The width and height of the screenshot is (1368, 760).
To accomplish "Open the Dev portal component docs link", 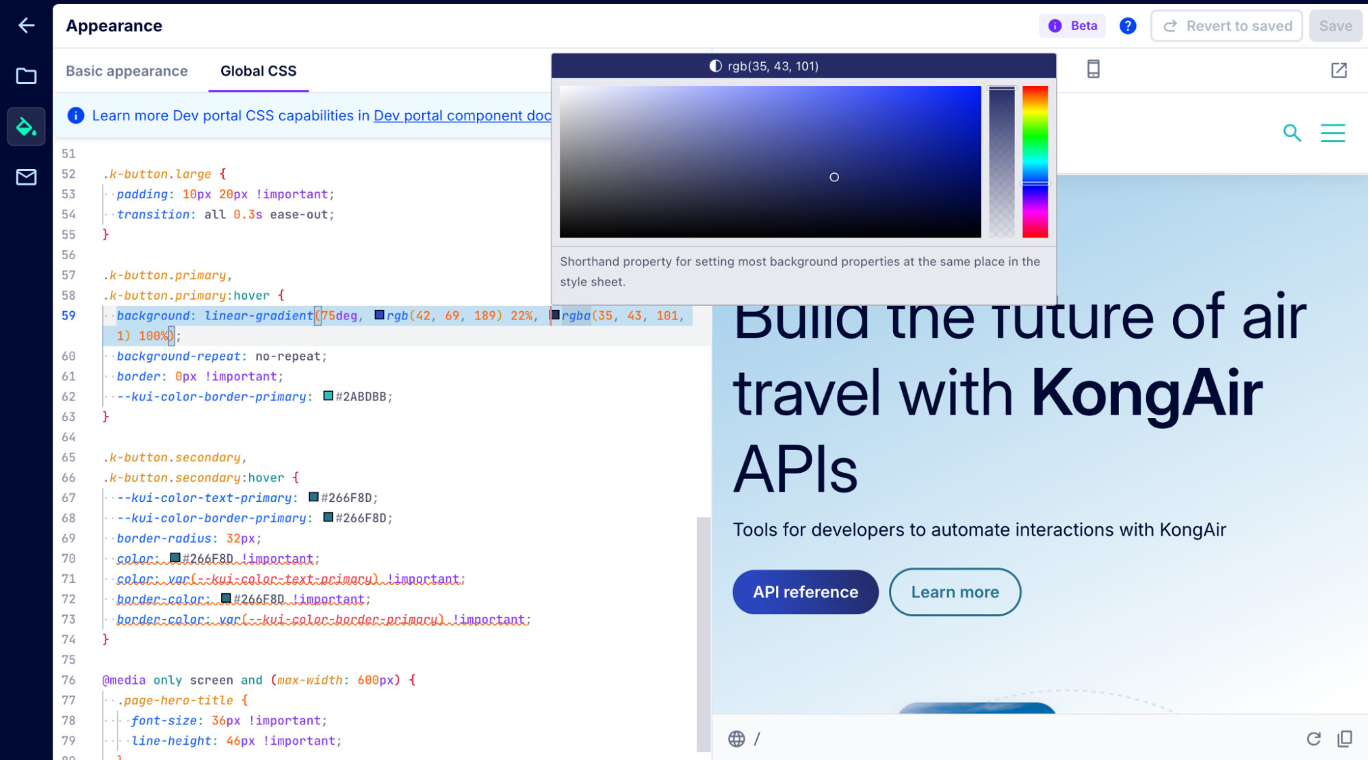I will [462, 116].
